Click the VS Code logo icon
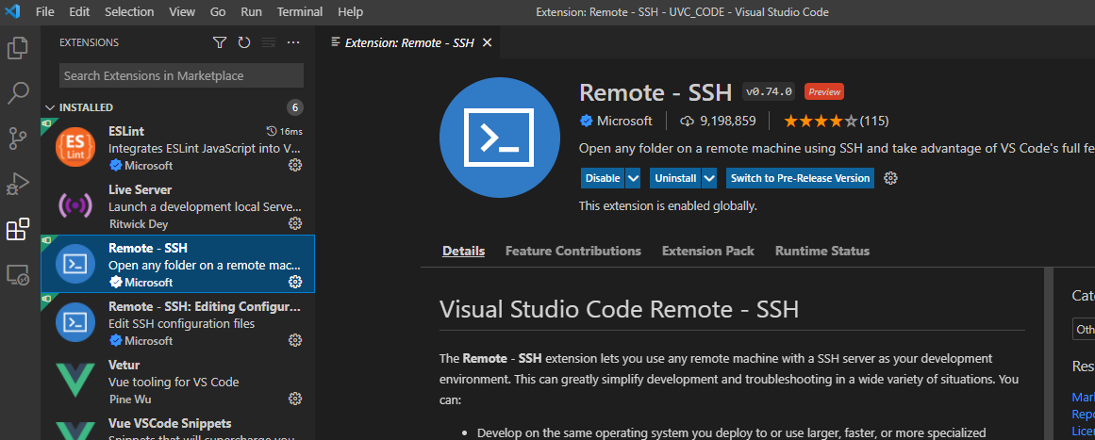The image size is (1095, 440). [12, 12]
